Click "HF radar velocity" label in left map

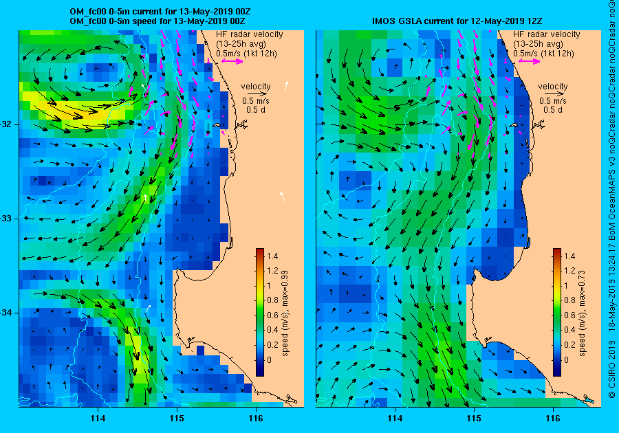coord(250,34)
